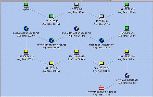Select the 164.128.133.34 yellow computer icon
Image resolution: width=153 pixels, height=97 pixels.
click(102, 64)
